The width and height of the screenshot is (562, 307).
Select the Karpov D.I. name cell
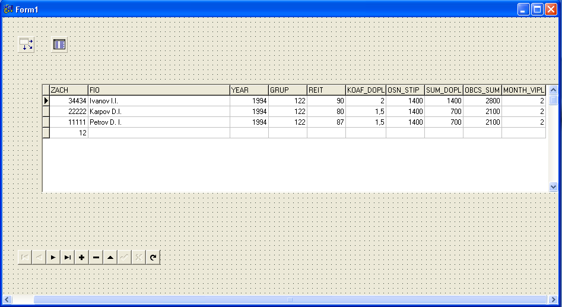pos(159,112)
